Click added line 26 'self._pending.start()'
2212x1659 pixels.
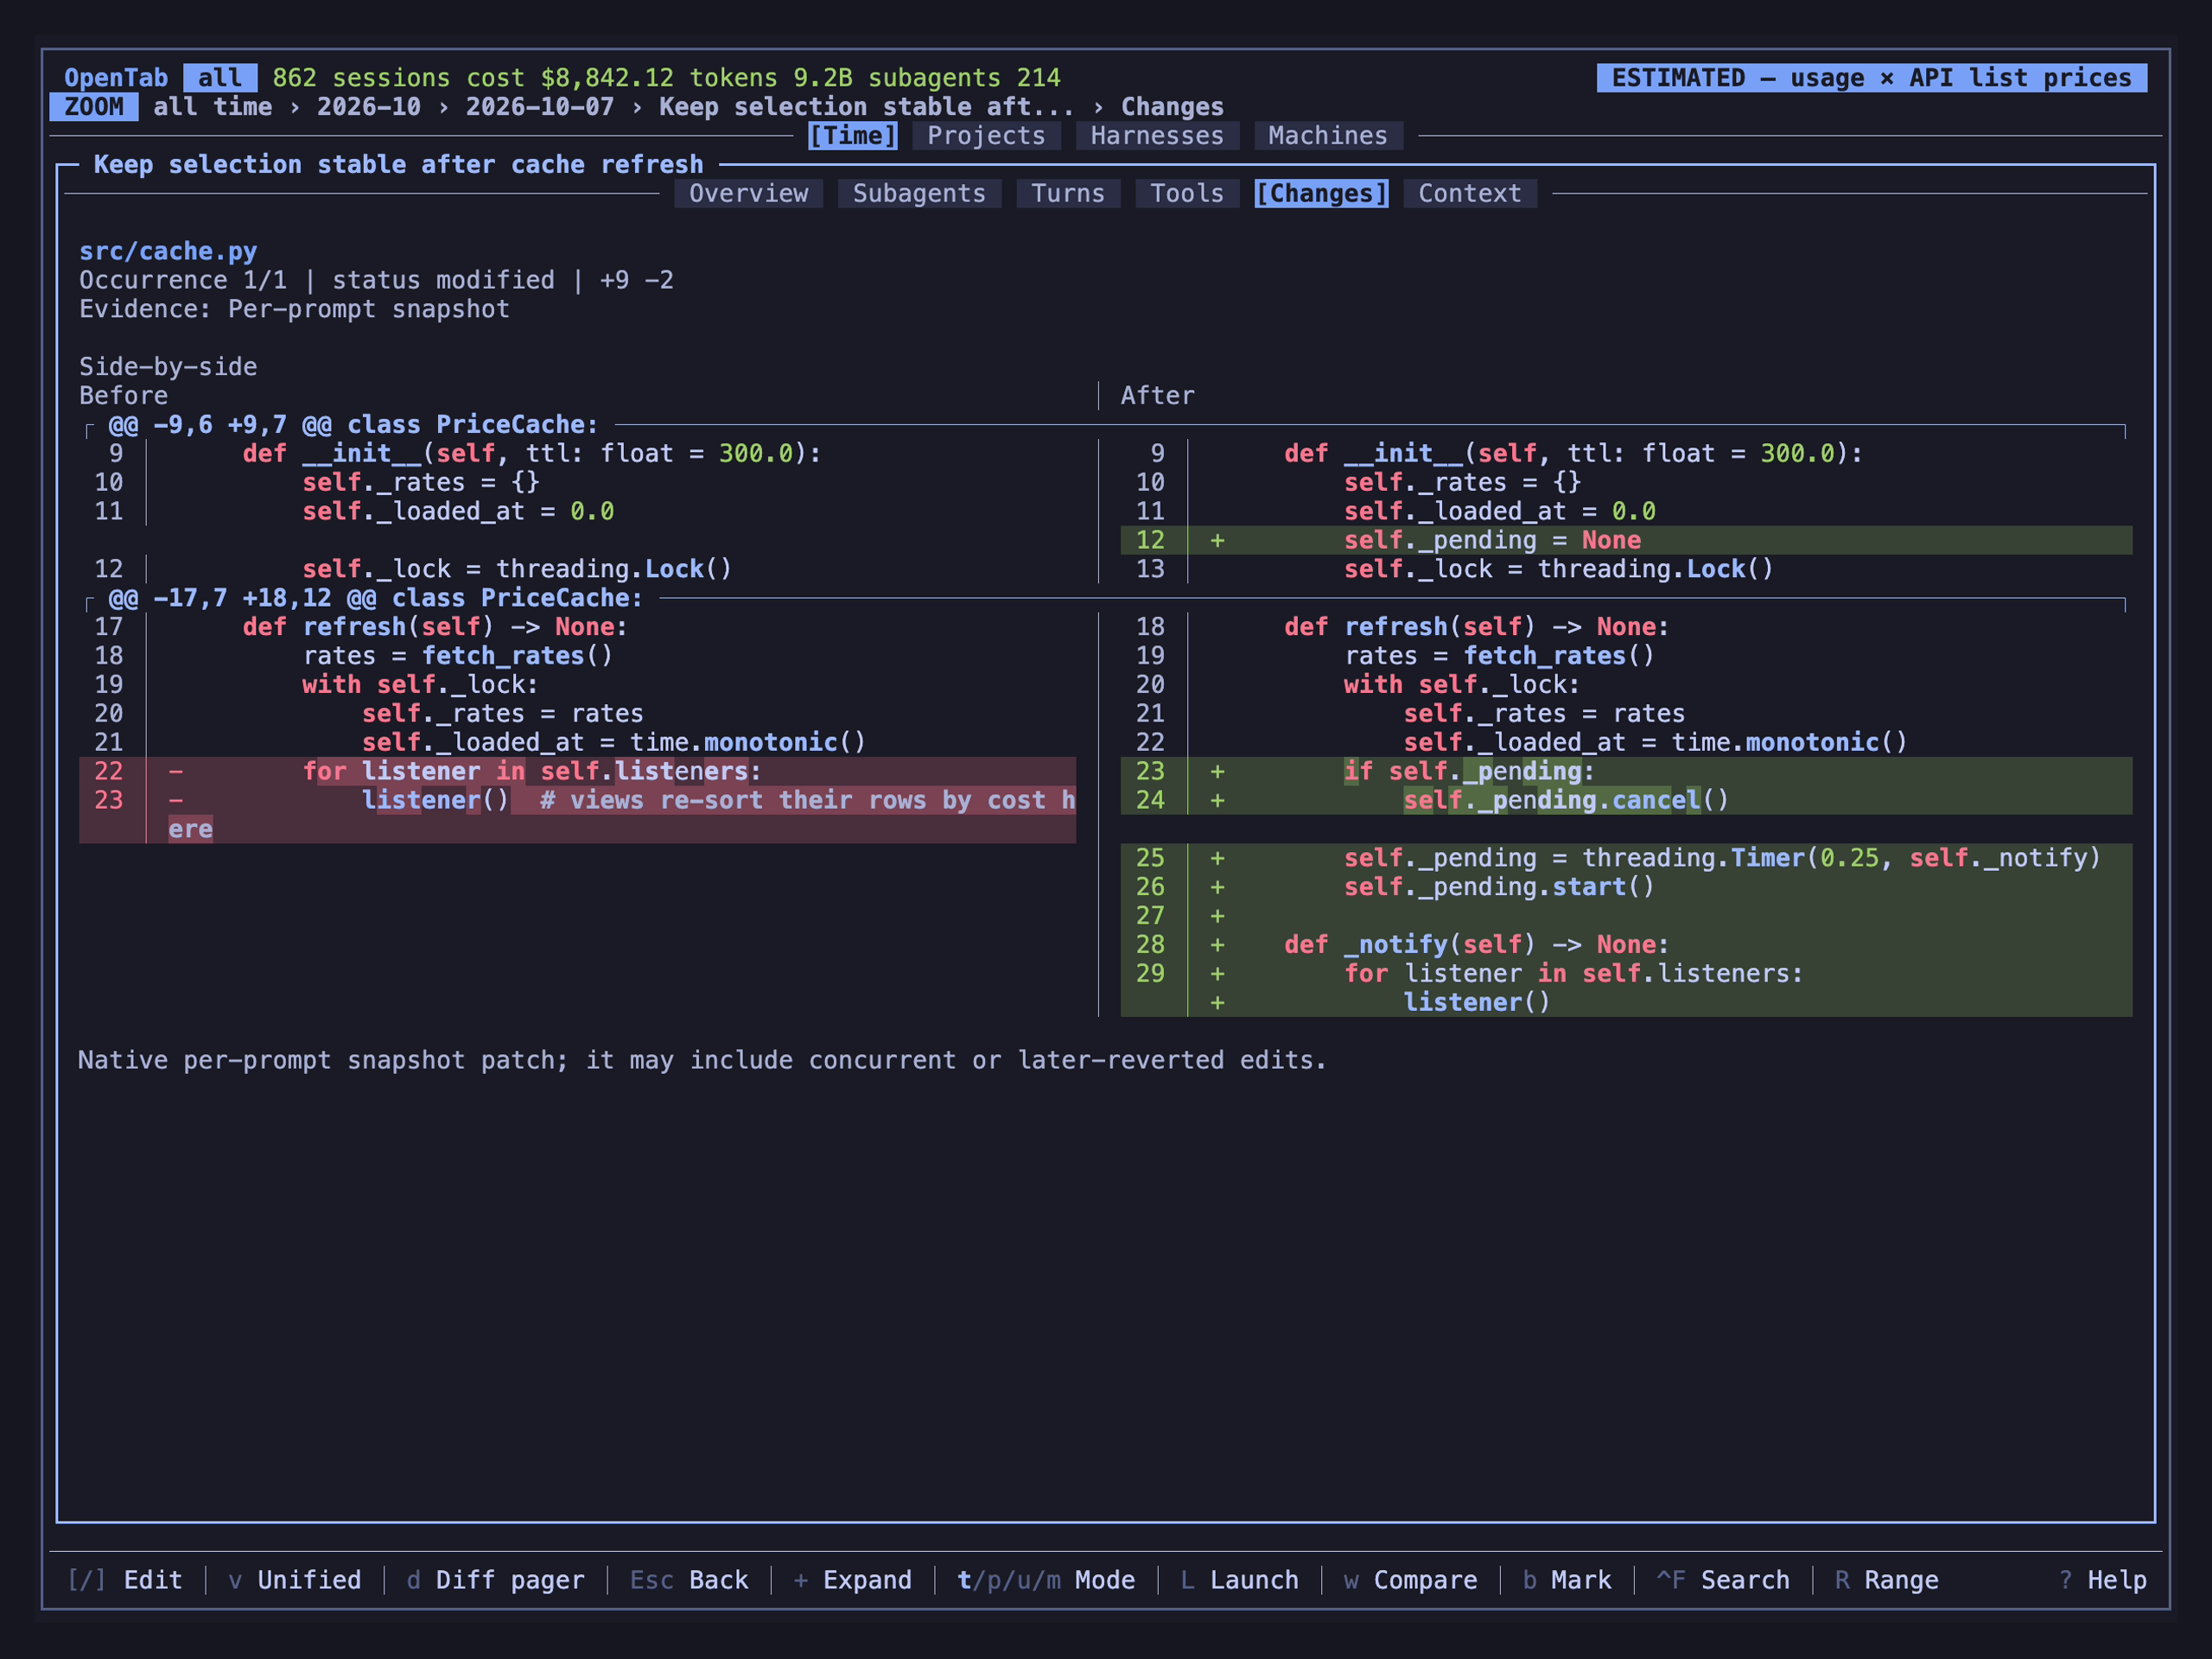coord(1626,887)
